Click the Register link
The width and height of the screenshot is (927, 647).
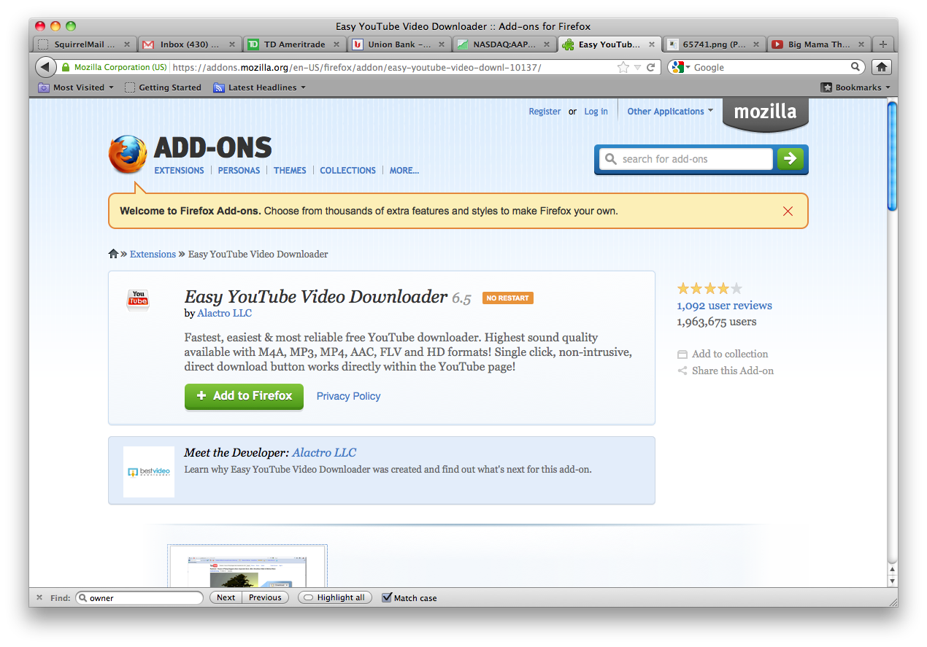(x=545, y=112)
